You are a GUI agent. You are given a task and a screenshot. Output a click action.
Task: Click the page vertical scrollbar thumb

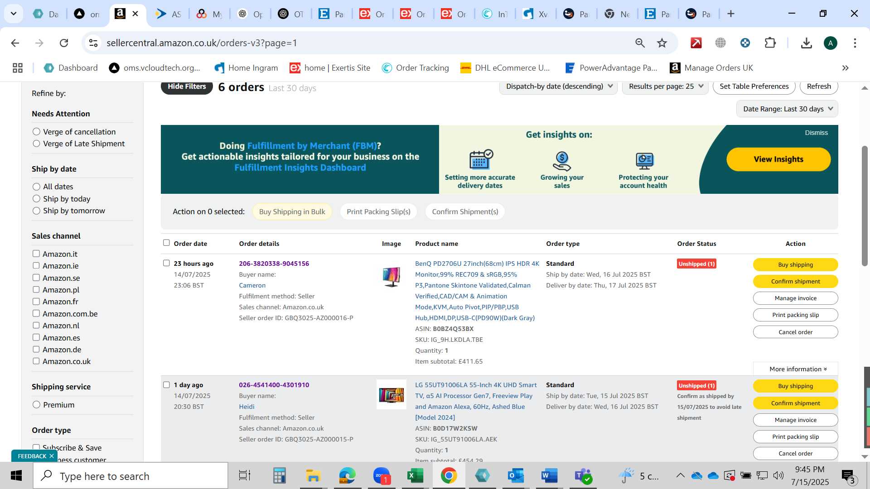[x=865, y=206]
